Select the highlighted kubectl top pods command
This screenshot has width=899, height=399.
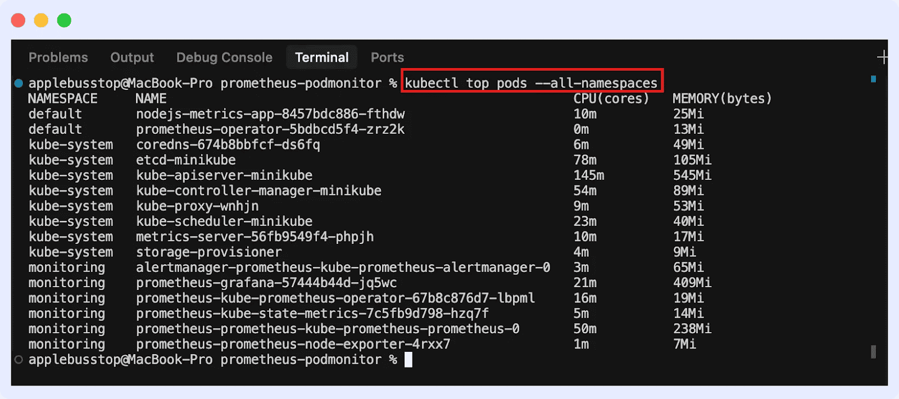point(532,82)
